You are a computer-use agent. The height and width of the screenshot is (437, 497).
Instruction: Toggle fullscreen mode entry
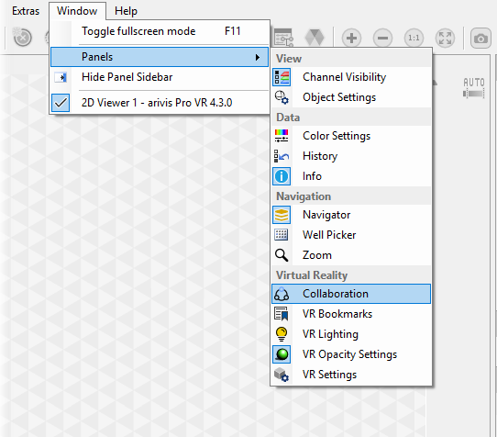(x=160, y=31)
